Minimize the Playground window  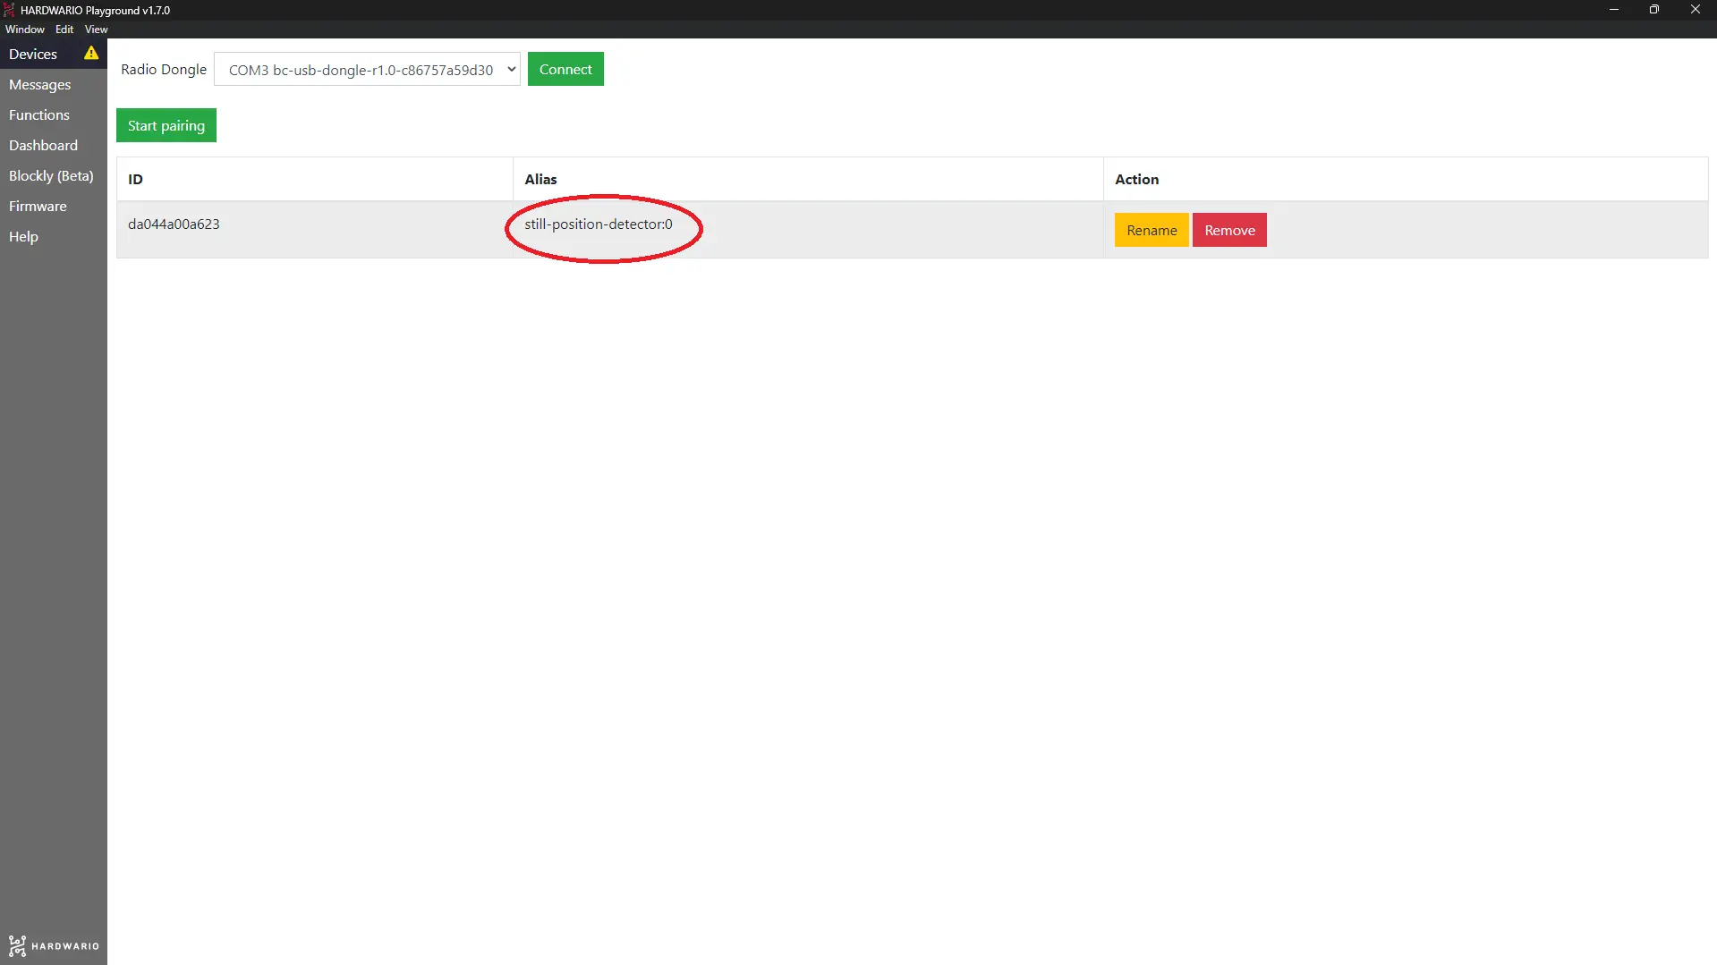point(1614,10)
